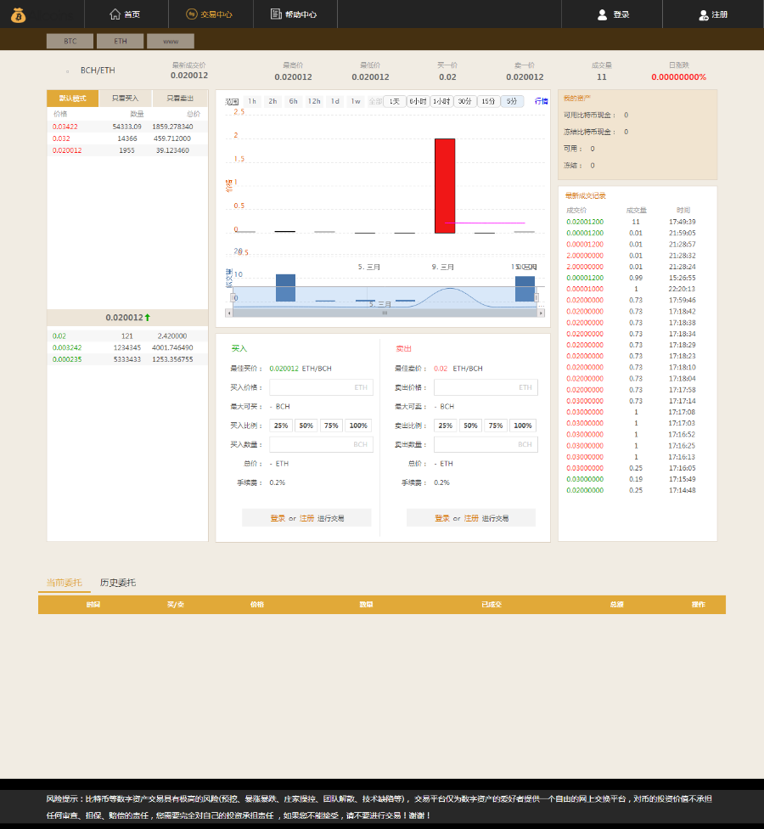Viewport: 764px width, 829px height.
Task: Go to the home page via house icon
Action: pyautogui.click(x=115, y=14)
